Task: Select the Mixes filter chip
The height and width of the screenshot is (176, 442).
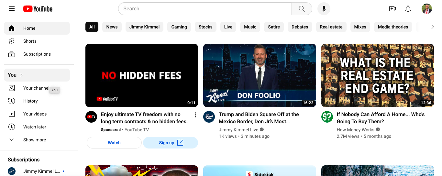Action: pos(360,27)
